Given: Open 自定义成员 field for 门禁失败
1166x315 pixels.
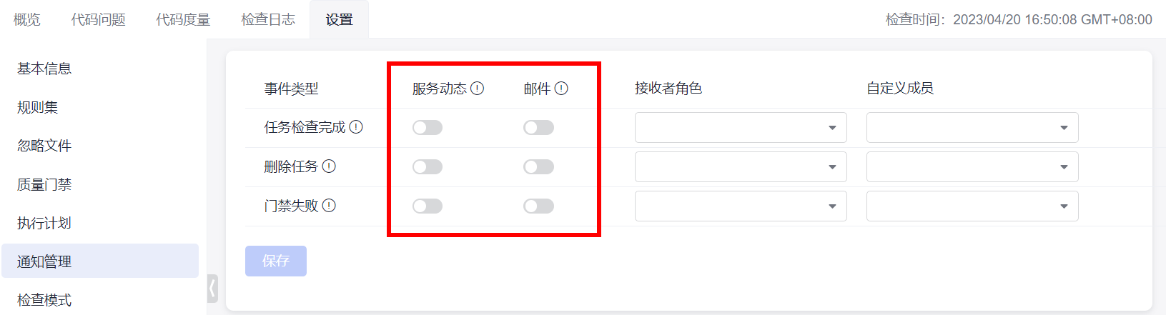Looking at the screenshot, I should click(x=972, y=206).
